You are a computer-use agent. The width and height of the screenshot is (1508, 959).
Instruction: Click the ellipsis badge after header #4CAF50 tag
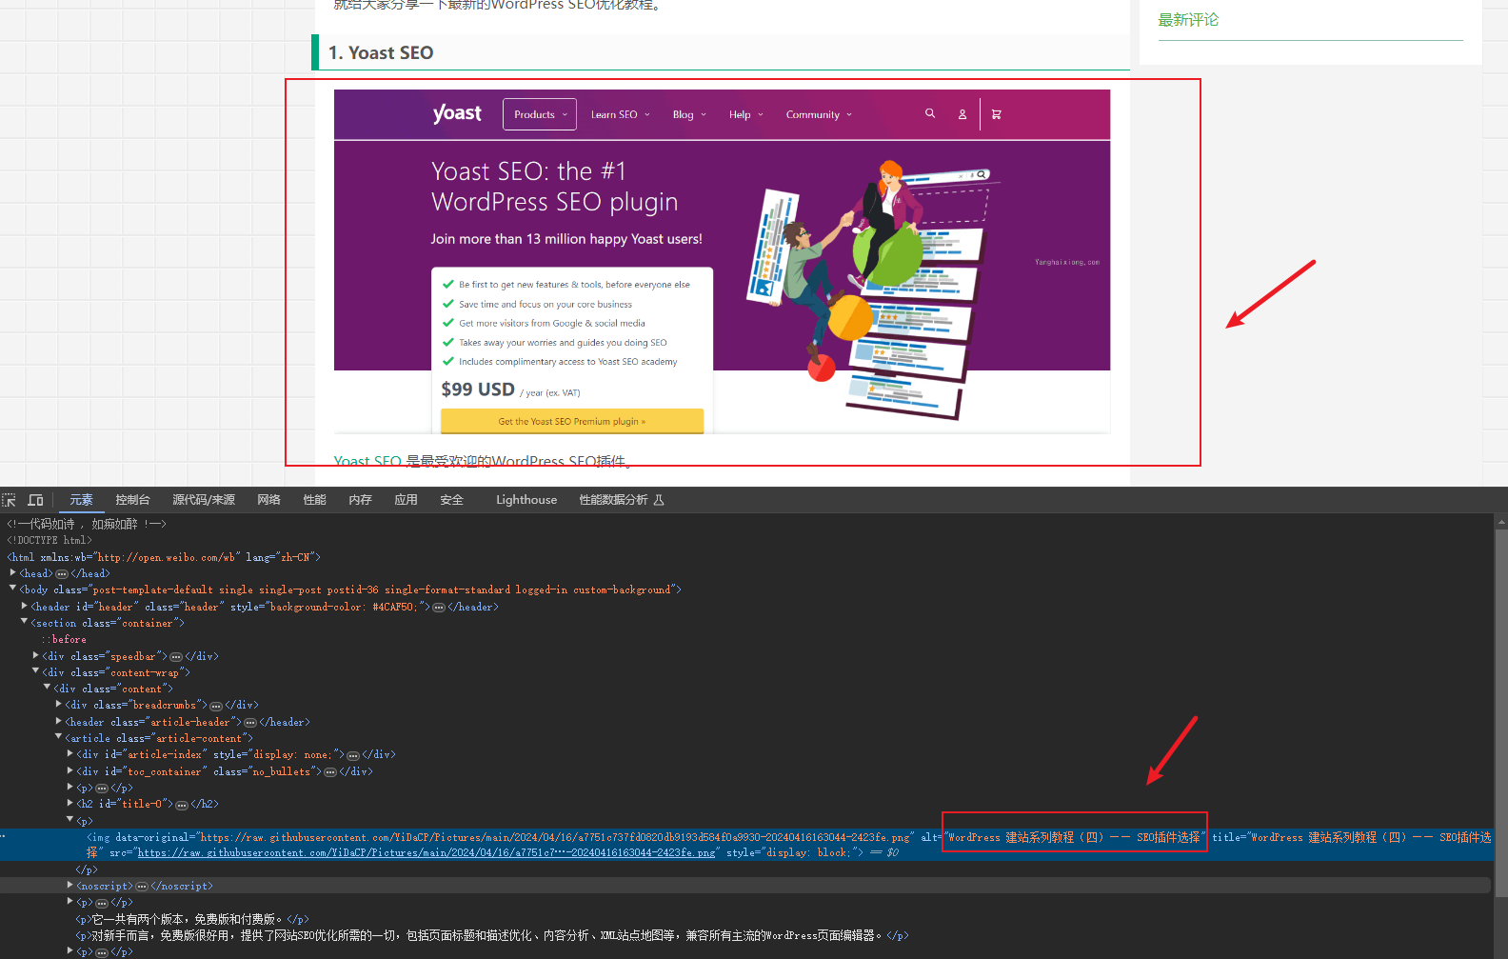[x=439, y=608]
